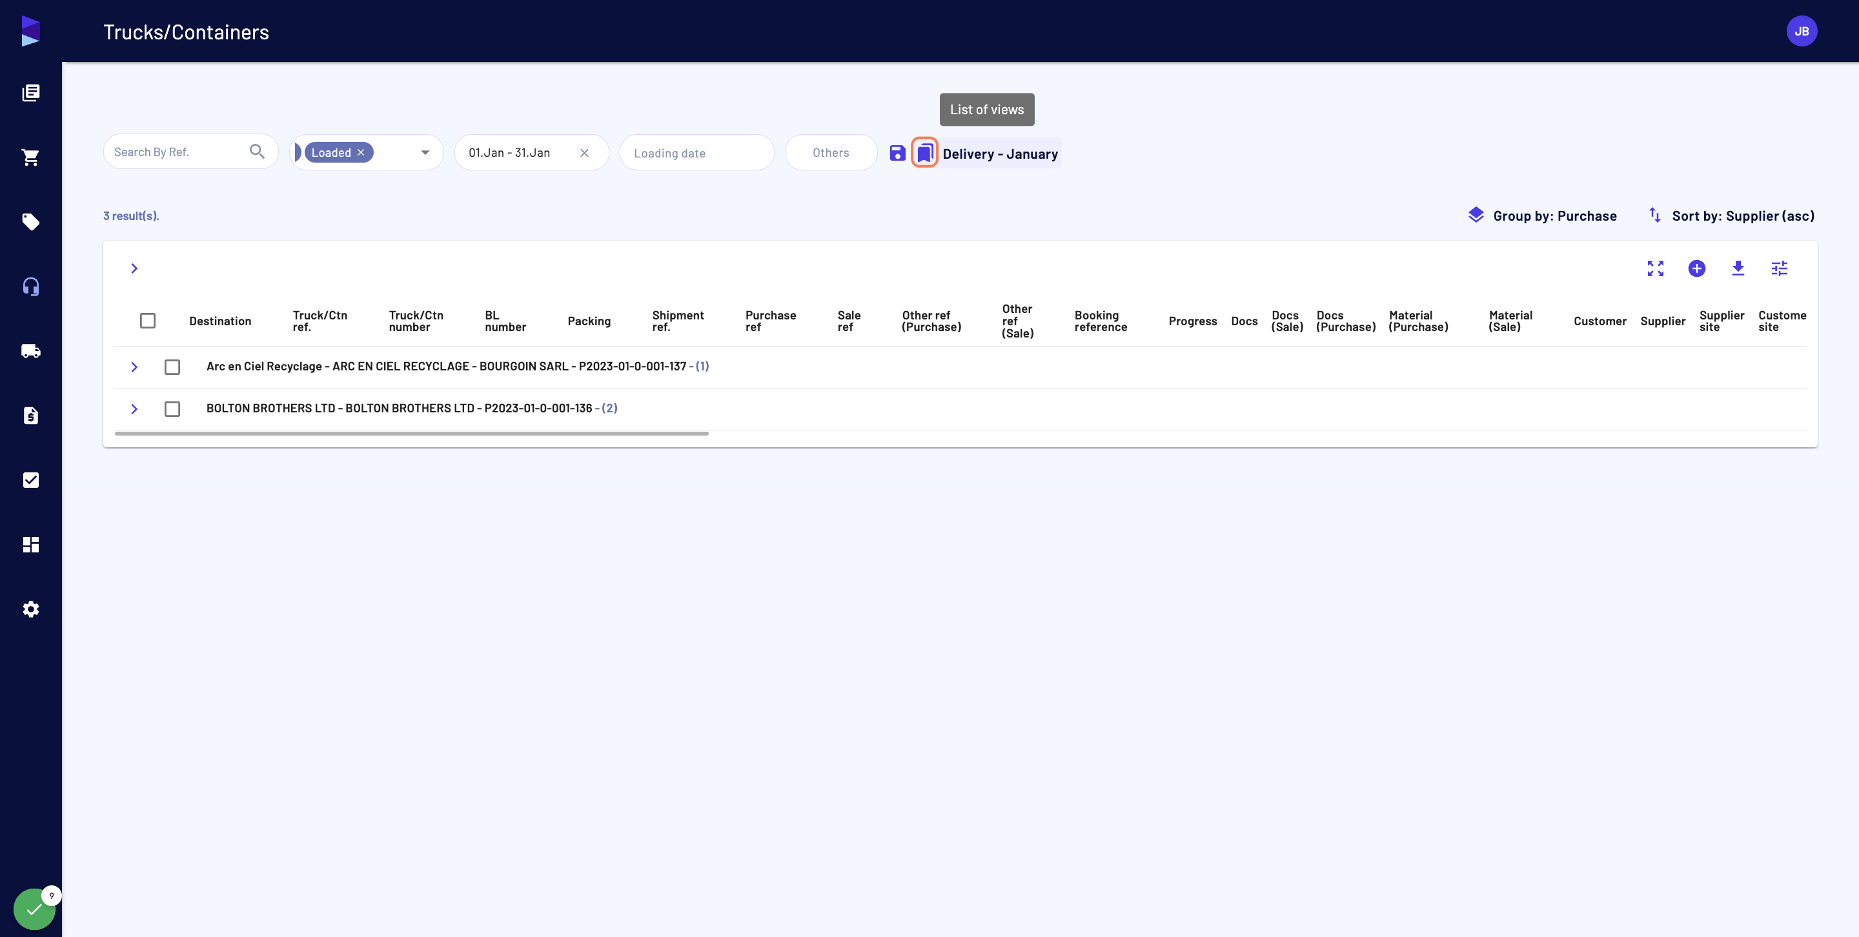Screen dimensions: 1859x937
Task: Open the green checkmark notifications badge
Action: (x=34, y=909)
